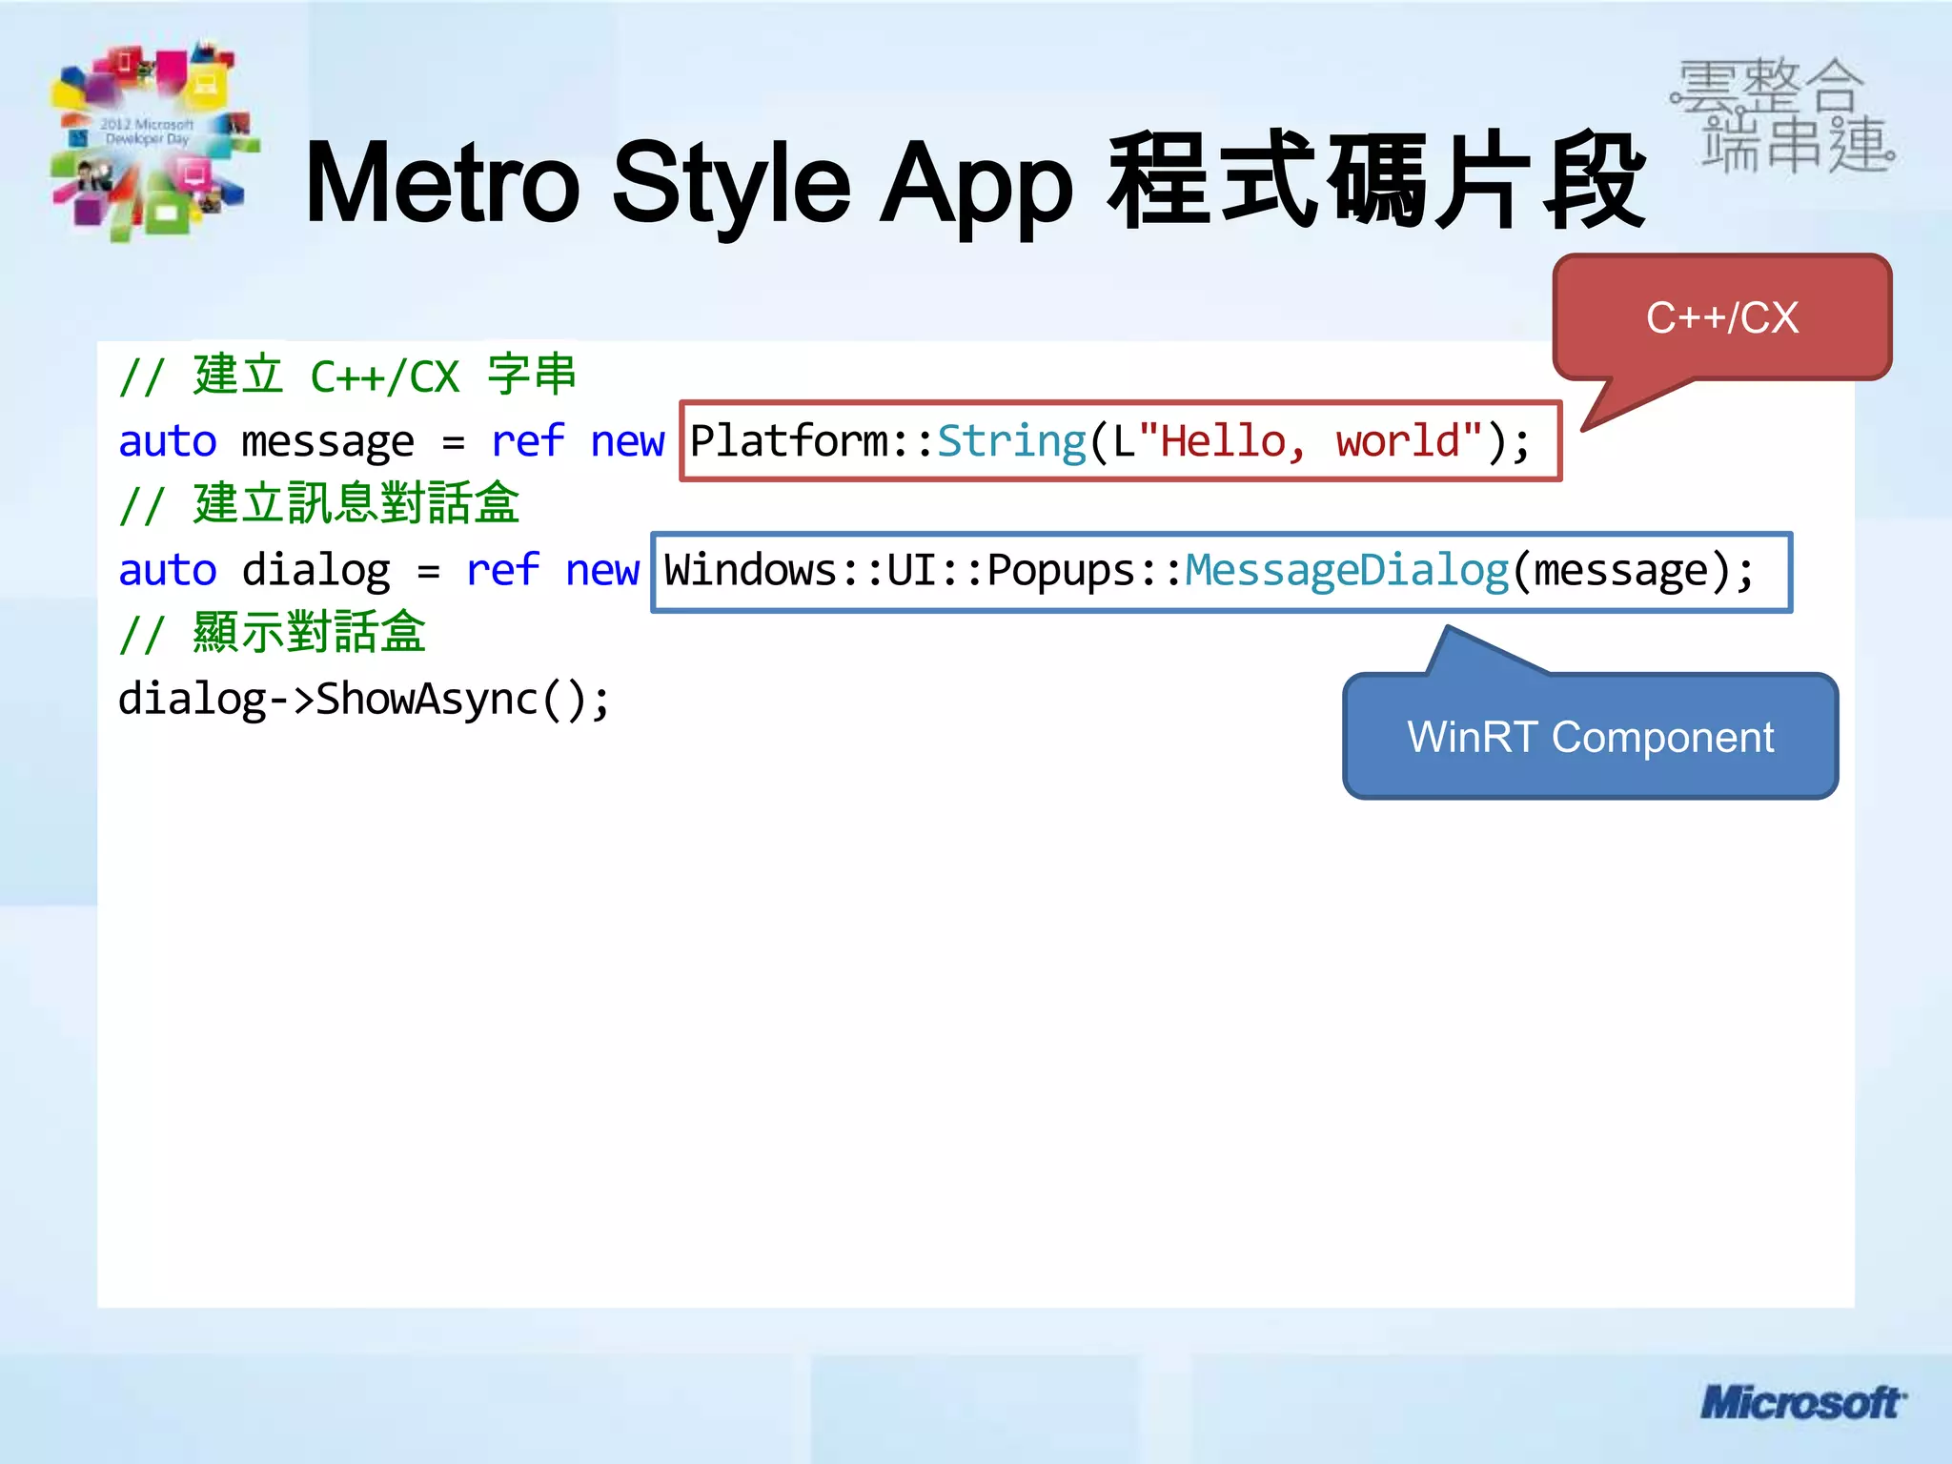Image resolution: width=1952 pixels, height=1464 pixels.
Task: Click the 雲整合端串連 calligraphy emblem
Action: [1782, 116]
